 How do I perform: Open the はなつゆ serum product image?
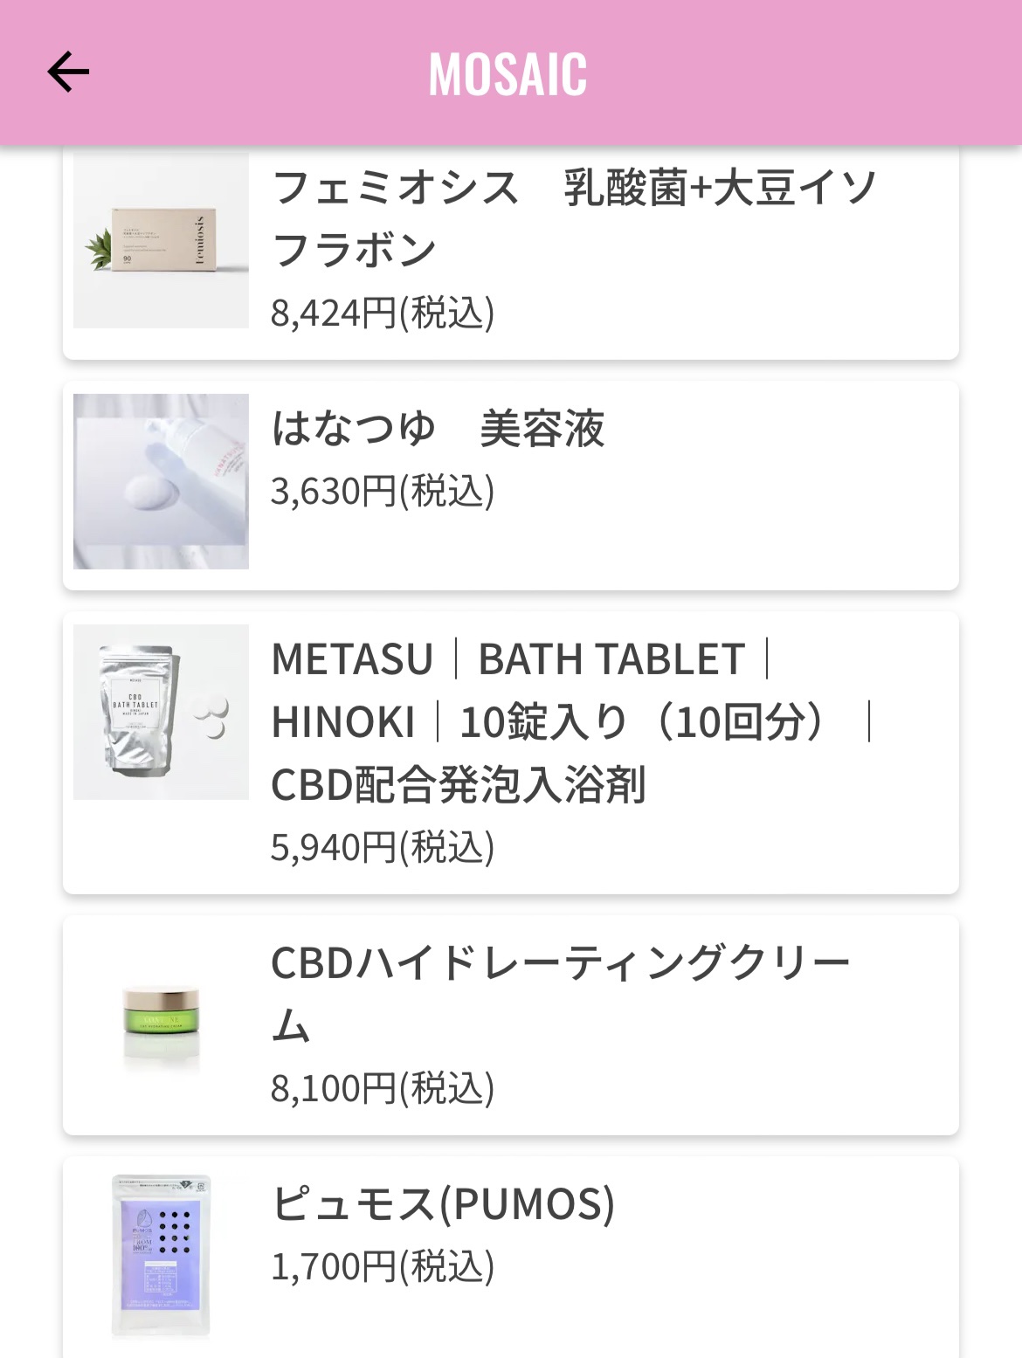161,481
